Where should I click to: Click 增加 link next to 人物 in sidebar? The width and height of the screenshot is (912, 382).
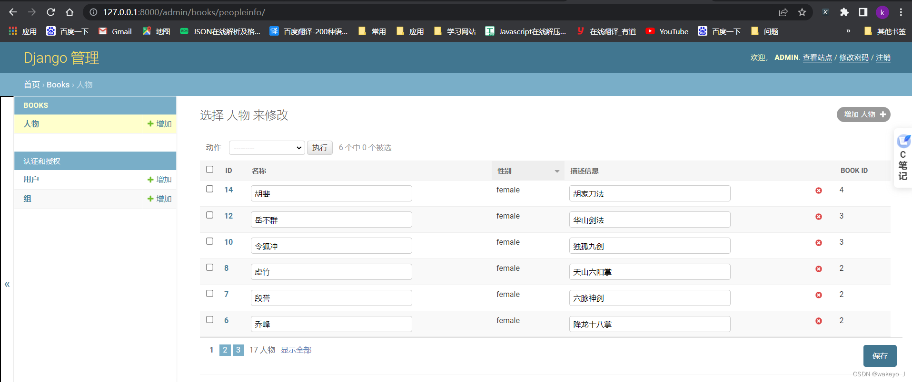(159, 124)
